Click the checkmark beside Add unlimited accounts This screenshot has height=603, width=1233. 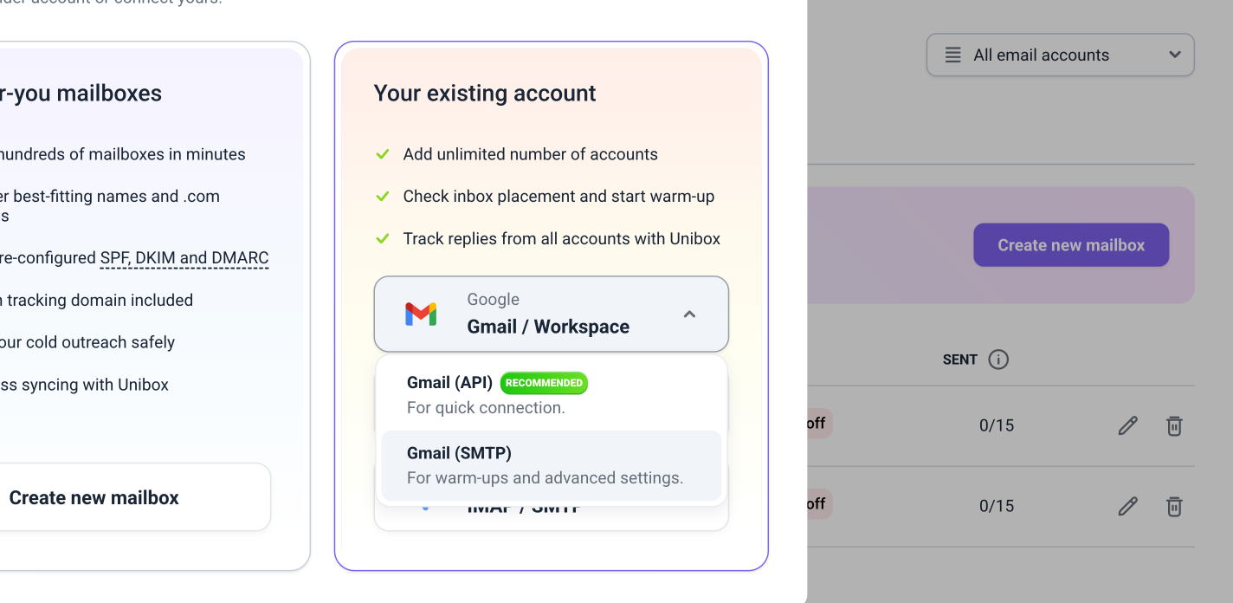coord(383,154)
